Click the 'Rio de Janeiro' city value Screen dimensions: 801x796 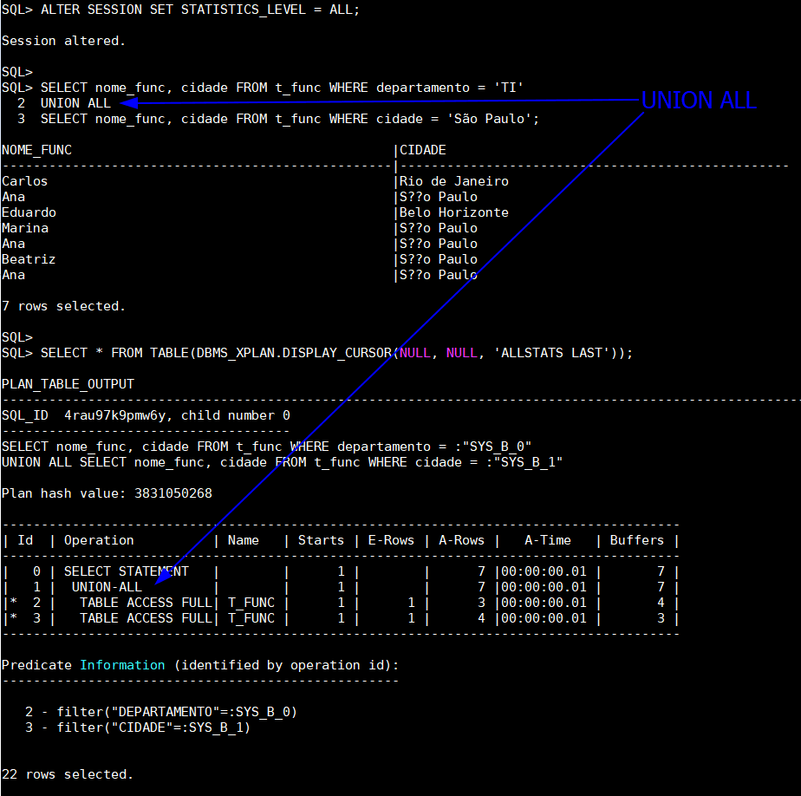[453, 181]
